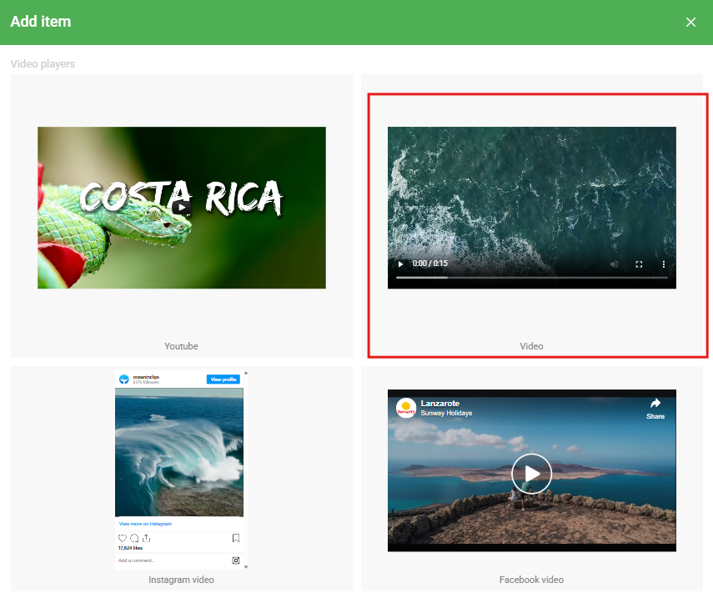The width and height of the screenshot is (713, 598).
Task: Click View profile on Instagram post
Action: (x=223, y=379)
